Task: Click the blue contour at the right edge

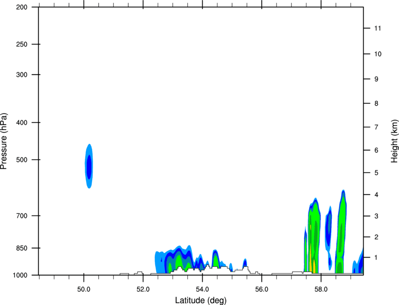Action: [x=358, y=262]
